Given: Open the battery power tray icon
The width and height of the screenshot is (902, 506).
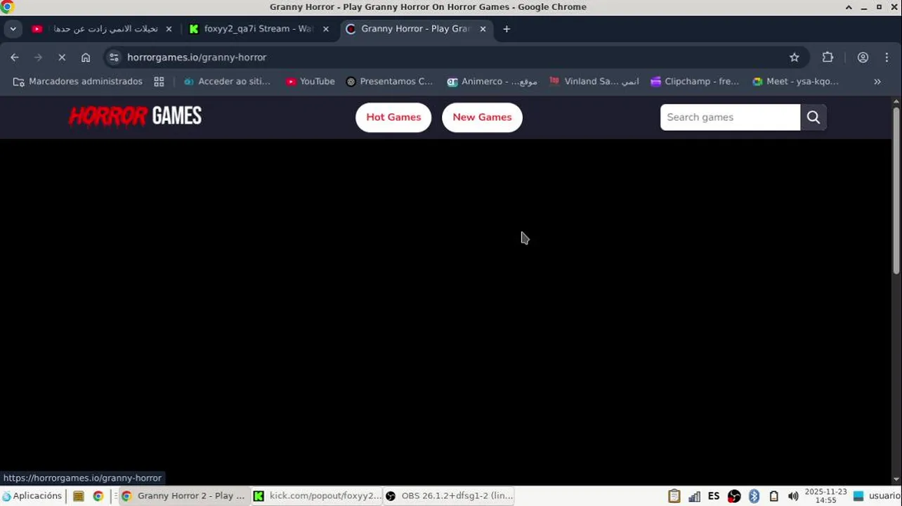Looking at the screenshot, I should coord(773,496).
